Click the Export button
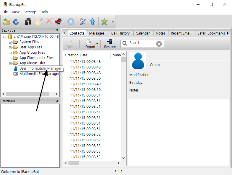This screenshot has height=175, width=232. pyautogui.click(x=90, y=44)
